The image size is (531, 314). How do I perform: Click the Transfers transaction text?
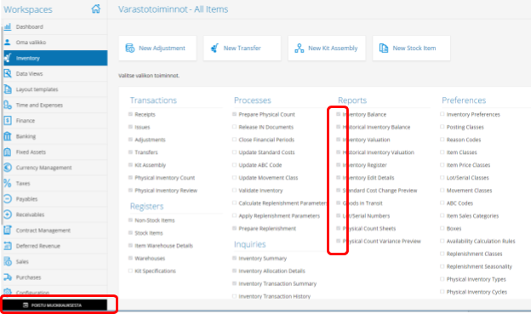coord(146,152)
